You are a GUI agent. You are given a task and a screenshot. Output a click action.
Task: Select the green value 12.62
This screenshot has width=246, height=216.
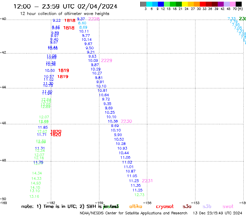point(42,132)
